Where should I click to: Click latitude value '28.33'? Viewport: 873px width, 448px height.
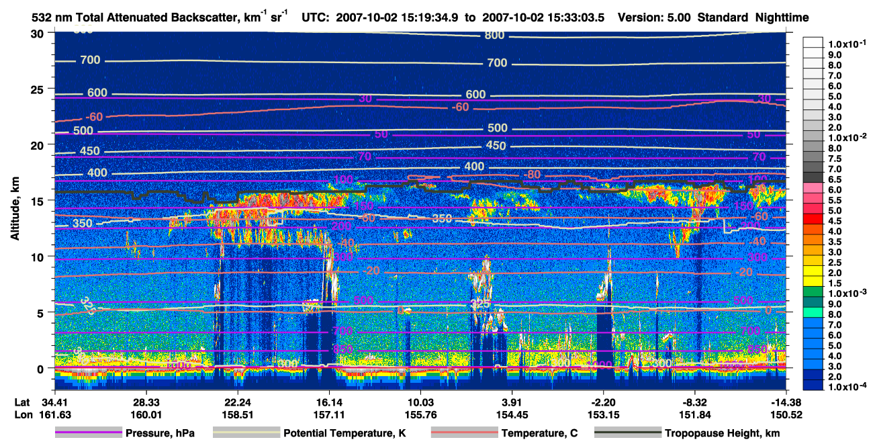(146, 401)
